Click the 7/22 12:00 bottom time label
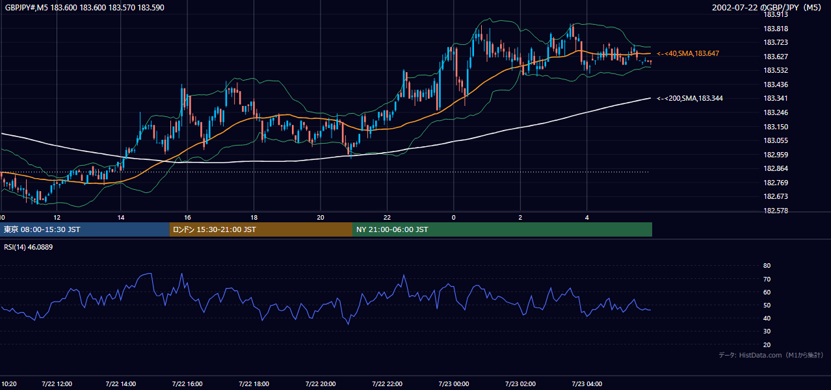Image resolution: width=831 pixels, height=390 pixels. (57, 383)
